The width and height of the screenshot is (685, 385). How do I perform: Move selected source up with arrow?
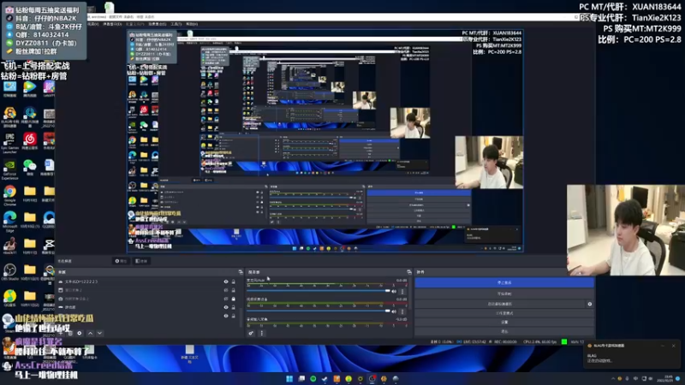pos(91,333)
